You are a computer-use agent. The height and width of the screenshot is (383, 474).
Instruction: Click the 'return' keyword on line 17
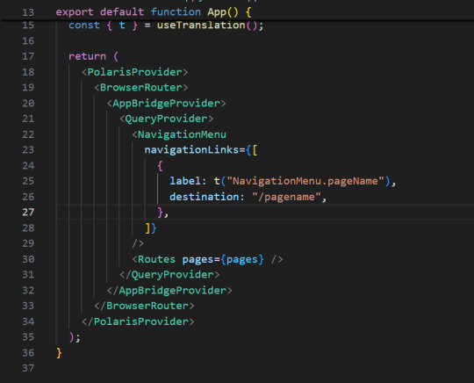click(x=88, y=56)
